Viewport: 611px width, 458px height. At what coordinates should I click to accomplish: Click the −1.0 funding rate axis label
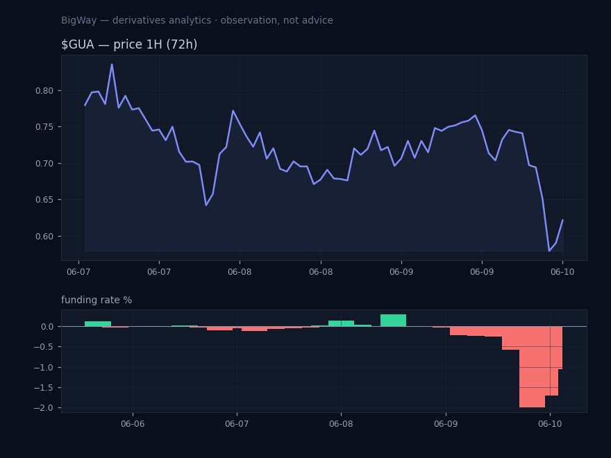pos(44,368)
